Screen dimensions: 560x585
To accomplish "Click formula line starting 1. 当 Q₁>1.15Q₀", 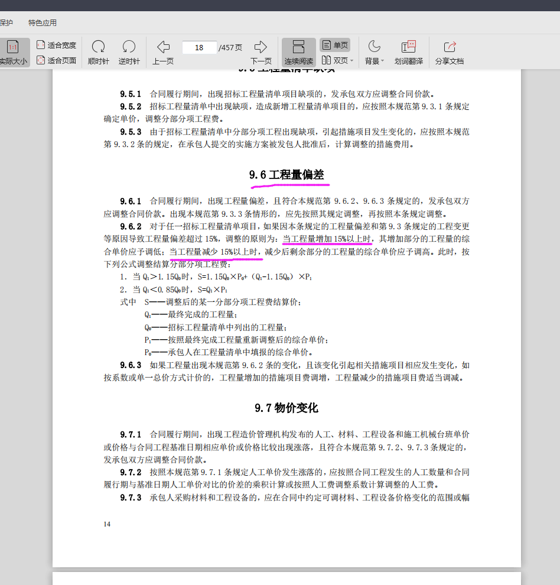I will click(x=216, y=277).
